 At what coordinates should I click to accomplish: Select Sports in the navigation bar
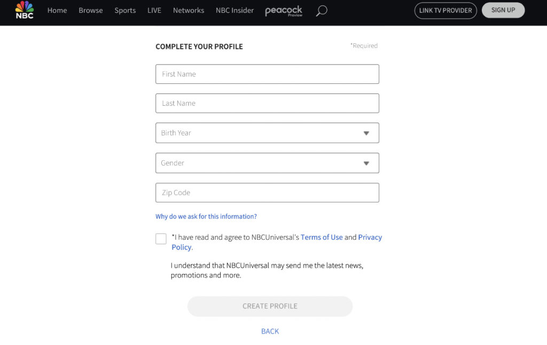point(125,10)
